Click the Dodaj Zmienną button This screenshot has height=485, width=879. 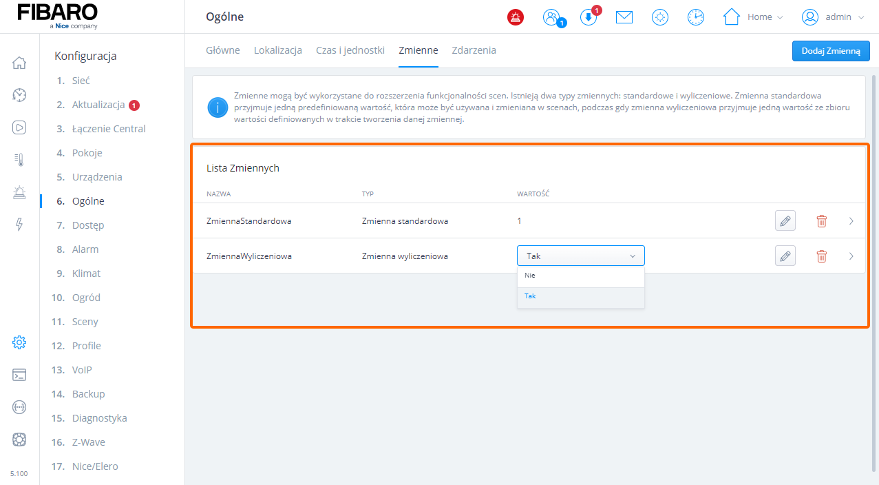(x=831, y=51)
